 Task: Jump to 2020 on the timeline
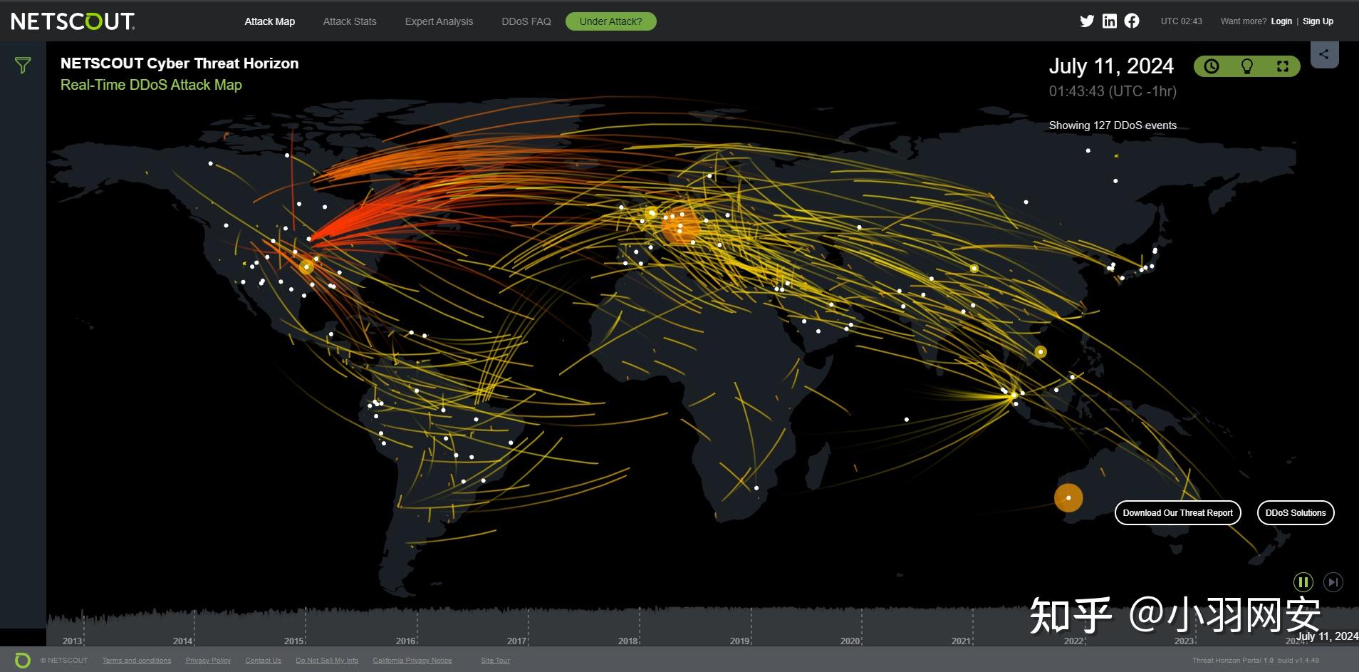click(x=850, y=641)
